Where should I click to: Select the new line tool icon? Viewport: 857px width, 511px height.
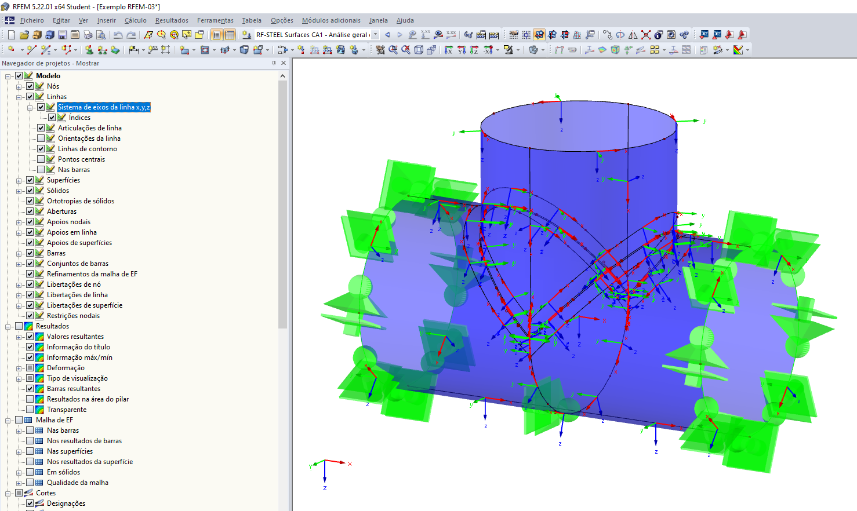pyautogui.click(x=32, y=50)
